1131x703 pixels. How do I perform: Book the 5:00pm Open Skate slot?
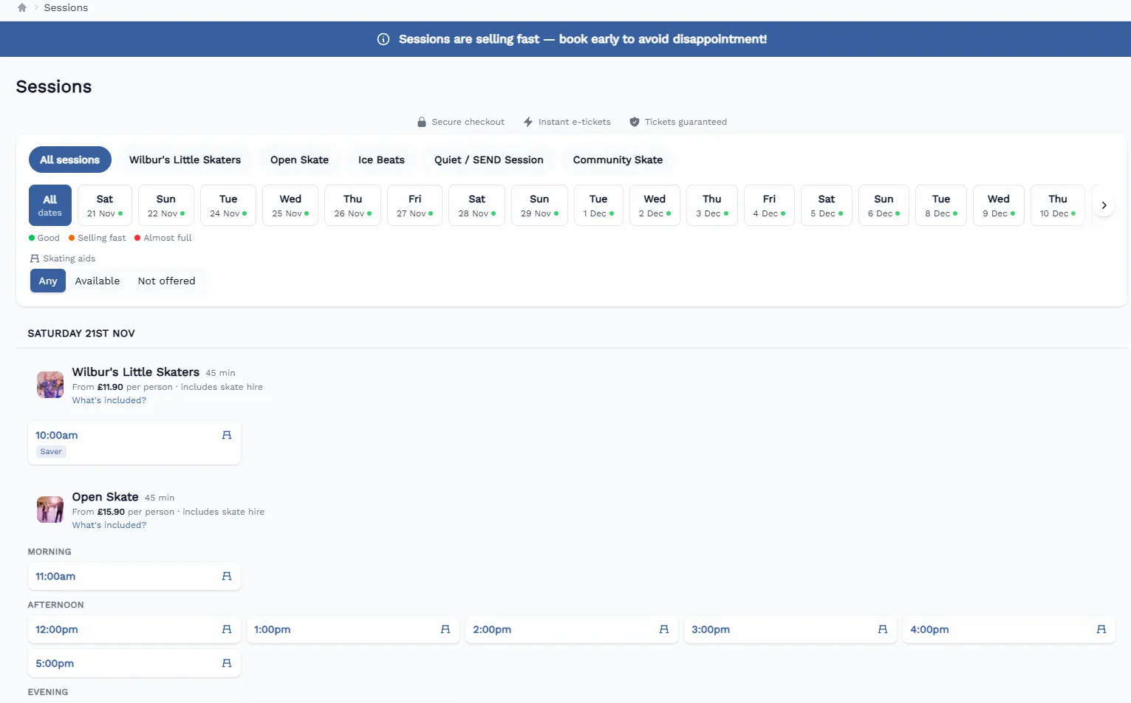pyautogui.click(x=134, y=663)
